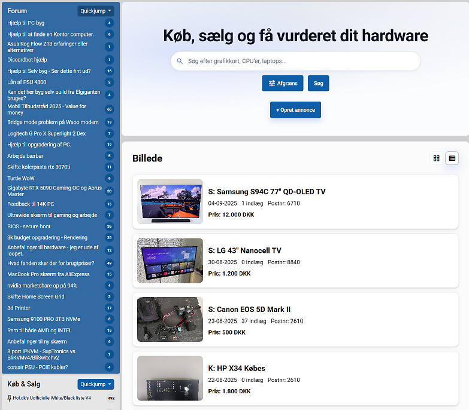The width and height of the screenshot is (469, 410).
Task: Open thread Anbefalinger til ny skærm
Action: [x=37, y=341]
